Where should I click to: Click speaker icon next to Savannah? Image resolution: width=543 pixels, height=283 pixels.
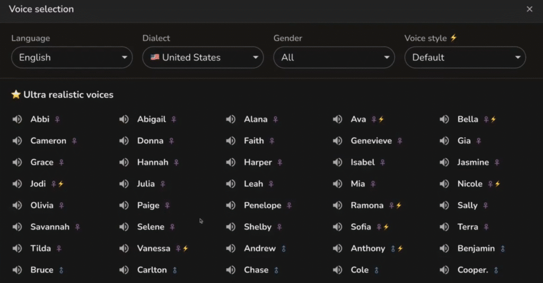click(x=17, y=227)
